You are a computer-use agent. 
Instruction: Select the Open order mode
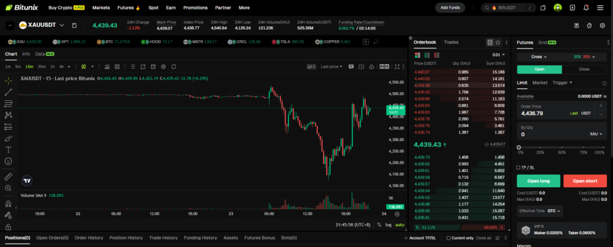(x=539, y=69)
